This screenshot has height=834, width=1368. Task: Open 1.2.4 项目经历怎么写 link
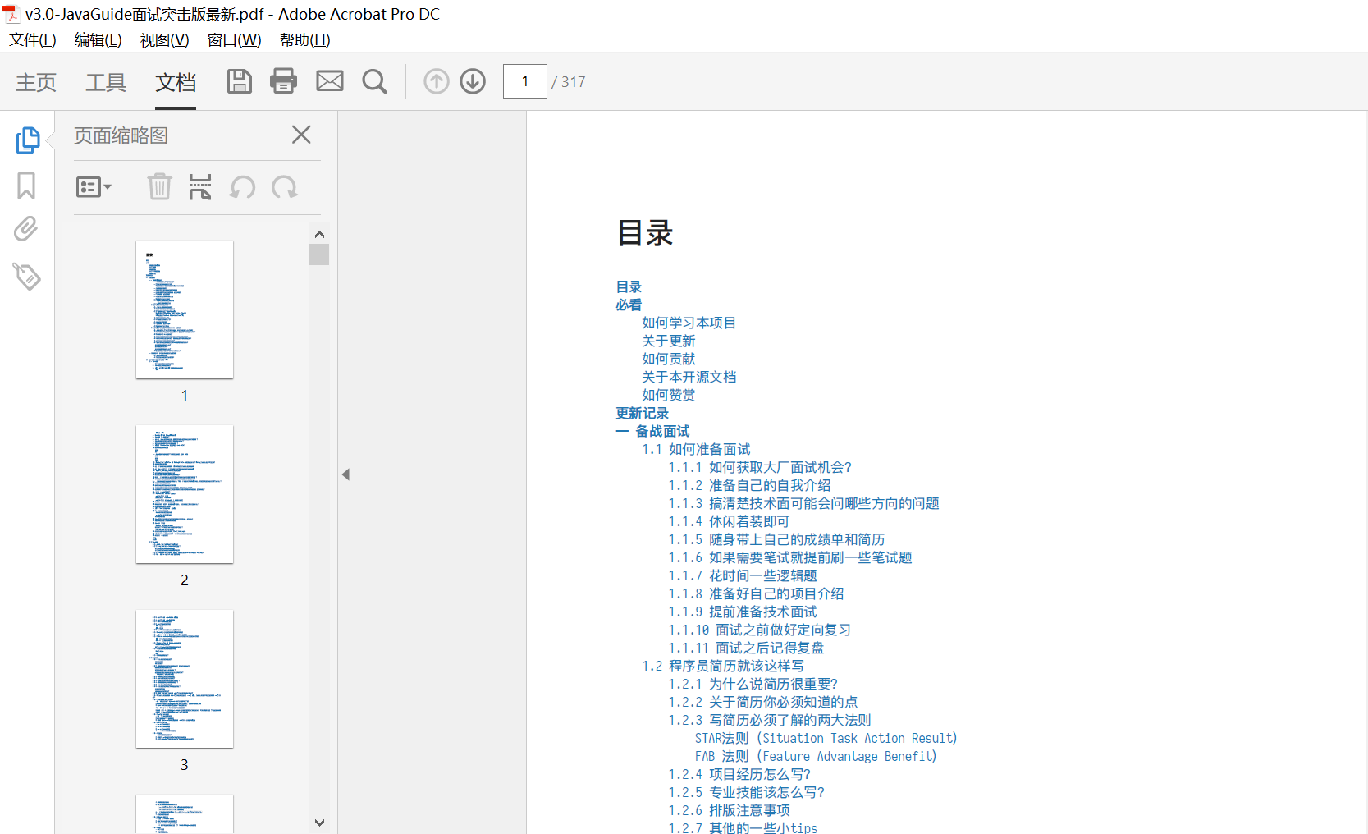pyautogui.click(x=739, y=774)
